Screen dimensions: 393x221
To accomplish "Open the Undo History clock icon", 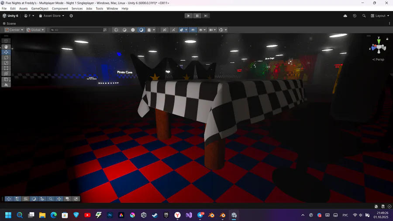I will [x=355, y=16].
